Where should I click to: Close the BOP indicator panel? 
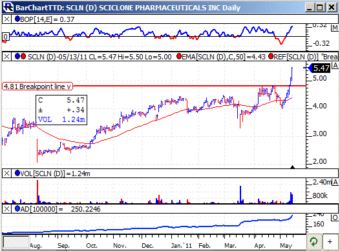[x=6, y=19]
